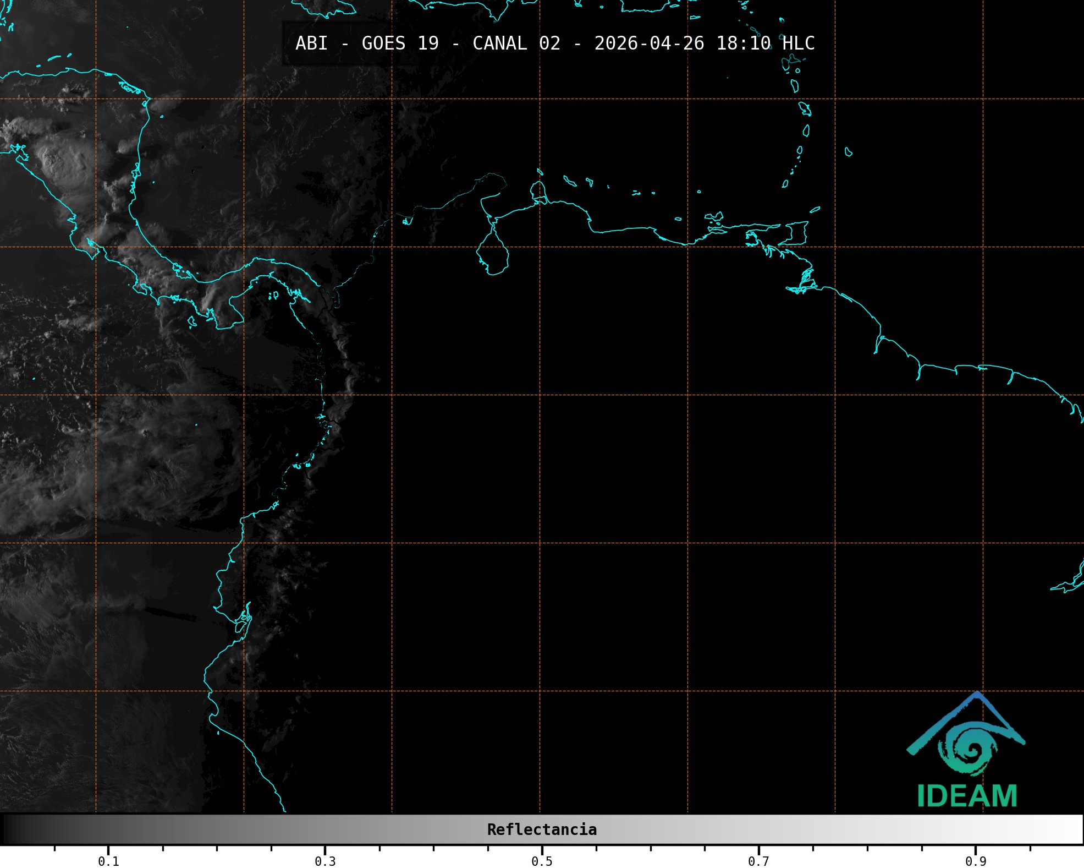
Task: Click the Reflectancia colorbar label
Action: [x=542, y=829]
